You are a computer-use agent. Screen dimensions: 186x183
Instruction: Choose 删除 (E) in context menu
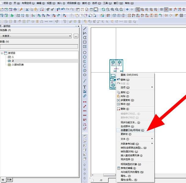tap(135, 109)
